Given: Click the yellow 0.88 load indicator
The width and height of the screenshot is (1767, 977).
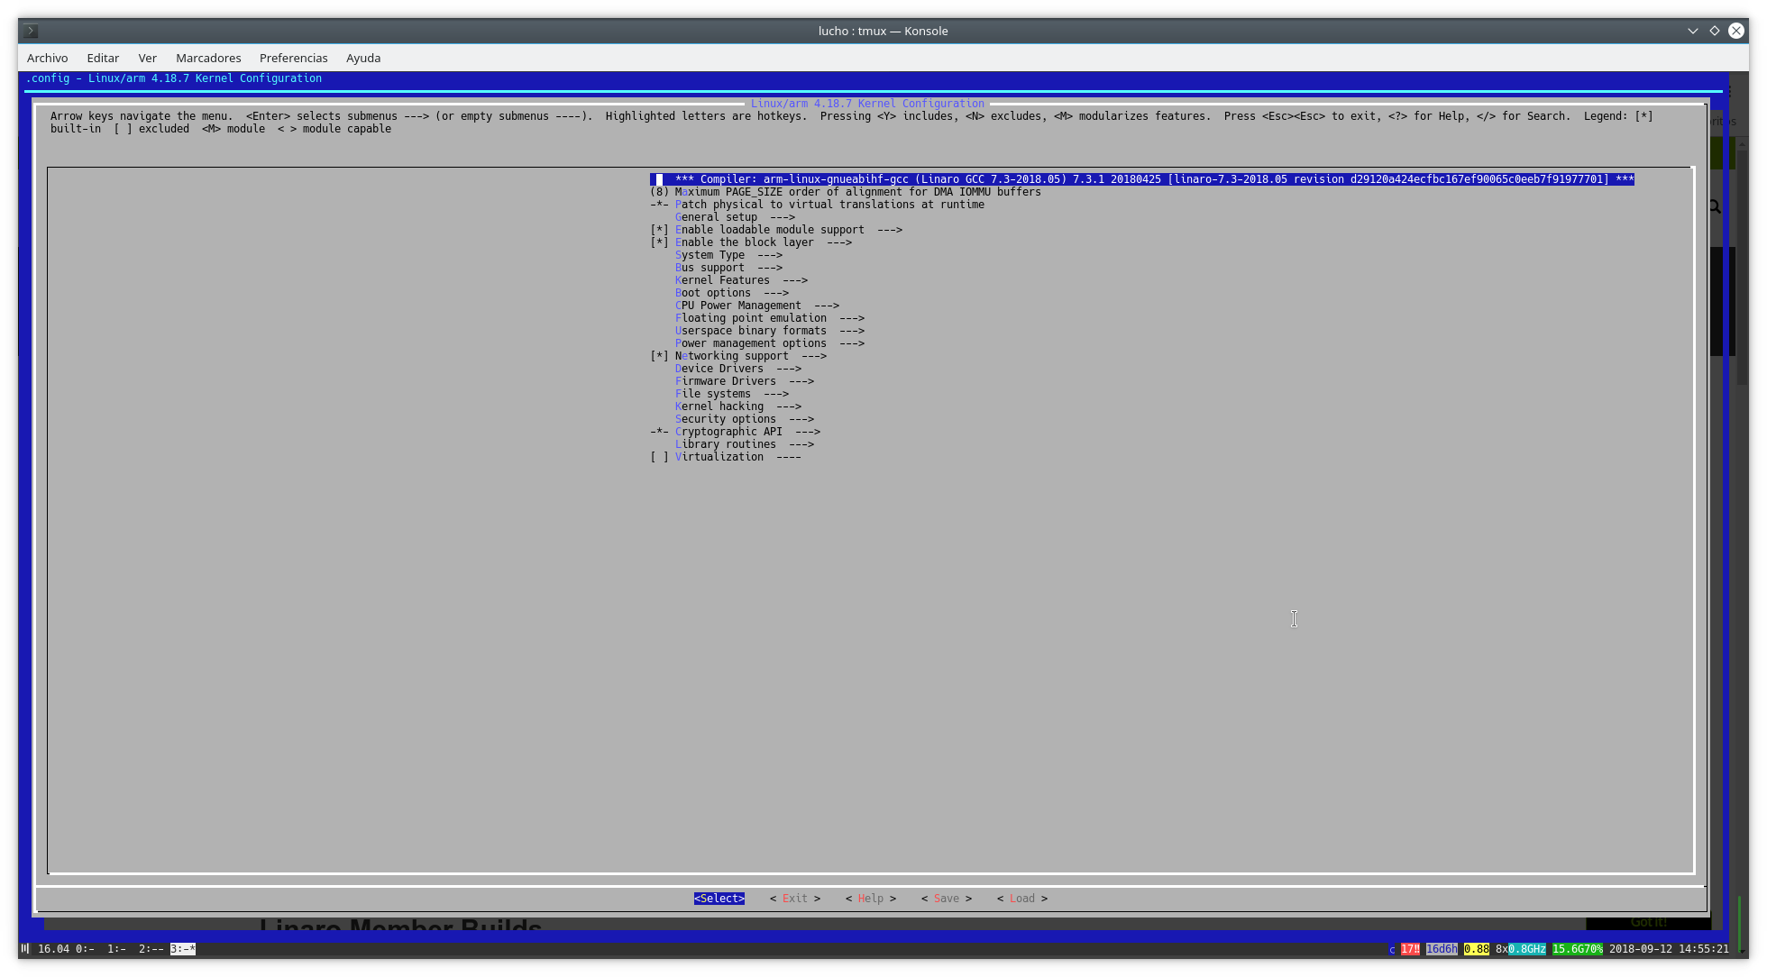Looking at the screenshot, I should pos(1476,949).
